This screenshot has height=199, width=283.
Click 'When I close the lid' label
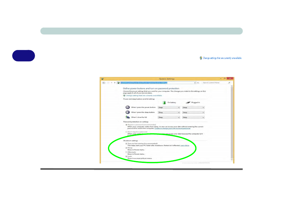[139, 117]
